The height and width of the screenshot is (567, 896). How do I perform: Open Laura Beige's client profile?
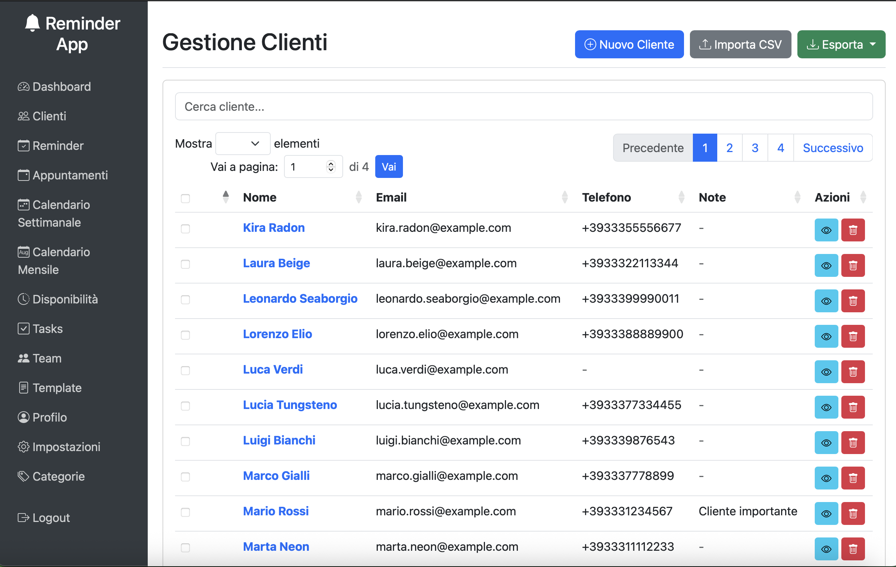(277, 263)
